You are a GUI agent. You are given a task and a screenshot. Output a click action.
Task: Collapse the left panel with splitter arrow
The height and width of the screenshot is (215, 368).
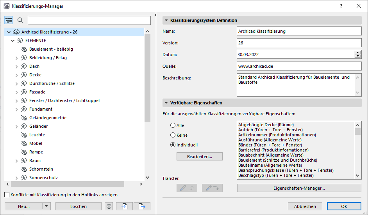(155, 15)
